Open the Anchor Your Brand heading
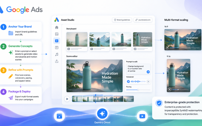This screenshot has height=126, width=202. click(x=20, y=27)
